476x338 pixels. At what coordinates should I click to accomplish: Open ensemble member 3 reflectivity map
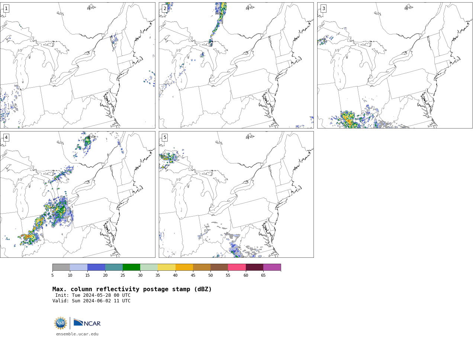pos(395,65)
